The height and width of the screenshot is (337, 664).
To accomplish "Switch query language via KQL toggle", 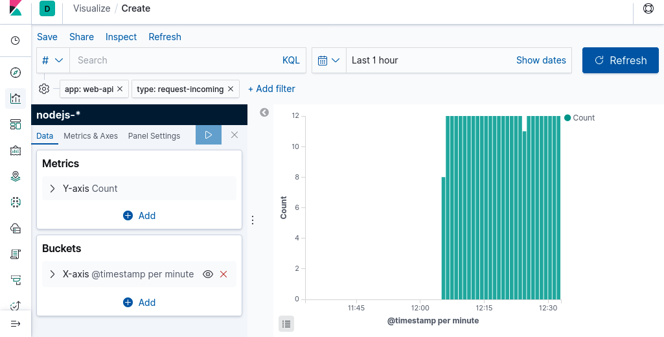I will pyautogui.click(x=291, y=60).
